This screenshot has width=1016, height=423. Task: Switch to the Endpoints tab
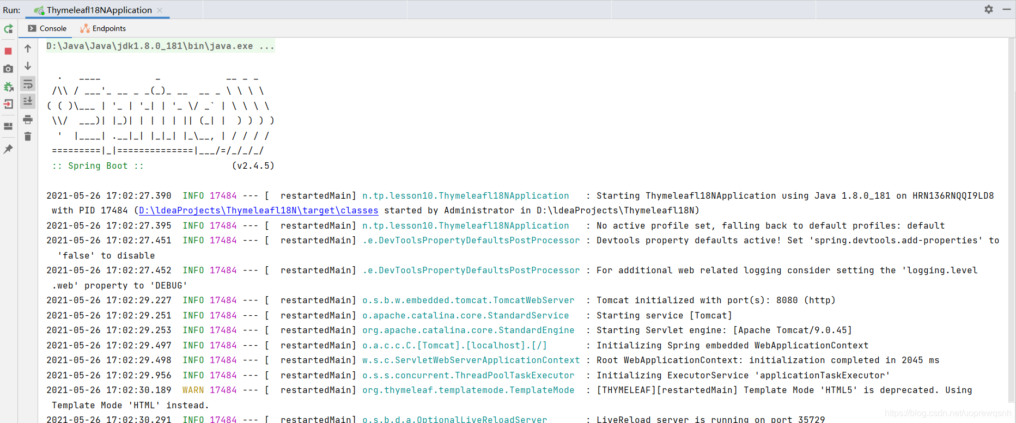tap(103, 28)
